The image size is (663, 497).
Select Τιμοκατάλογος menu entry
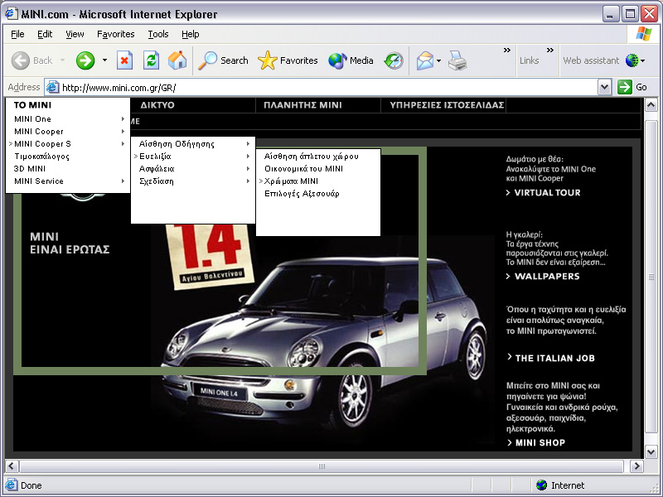pos(68,157)
